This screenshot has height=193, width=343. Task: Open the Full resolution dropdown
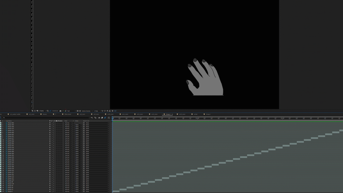click(x=72, y=111)
